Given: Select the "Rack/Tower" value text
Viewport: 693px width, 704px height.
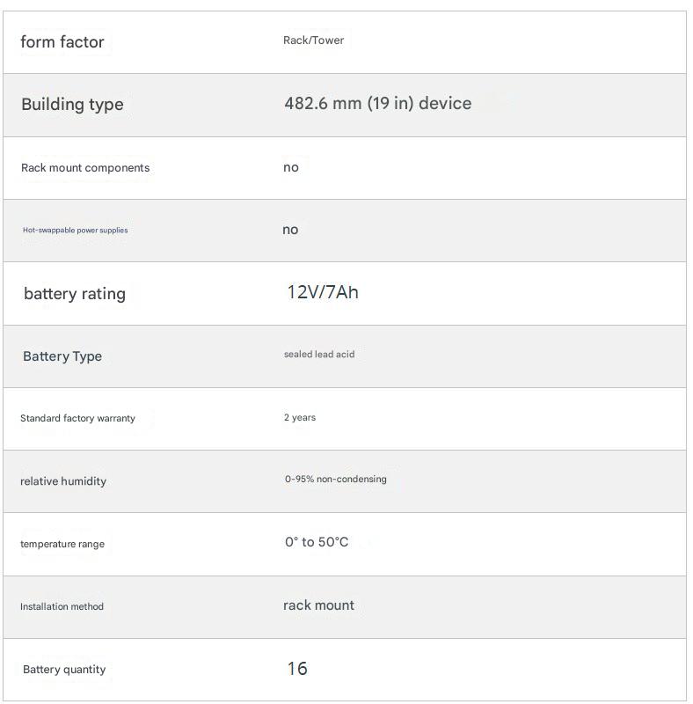Looking at the screenshot, I should (313, 40).
